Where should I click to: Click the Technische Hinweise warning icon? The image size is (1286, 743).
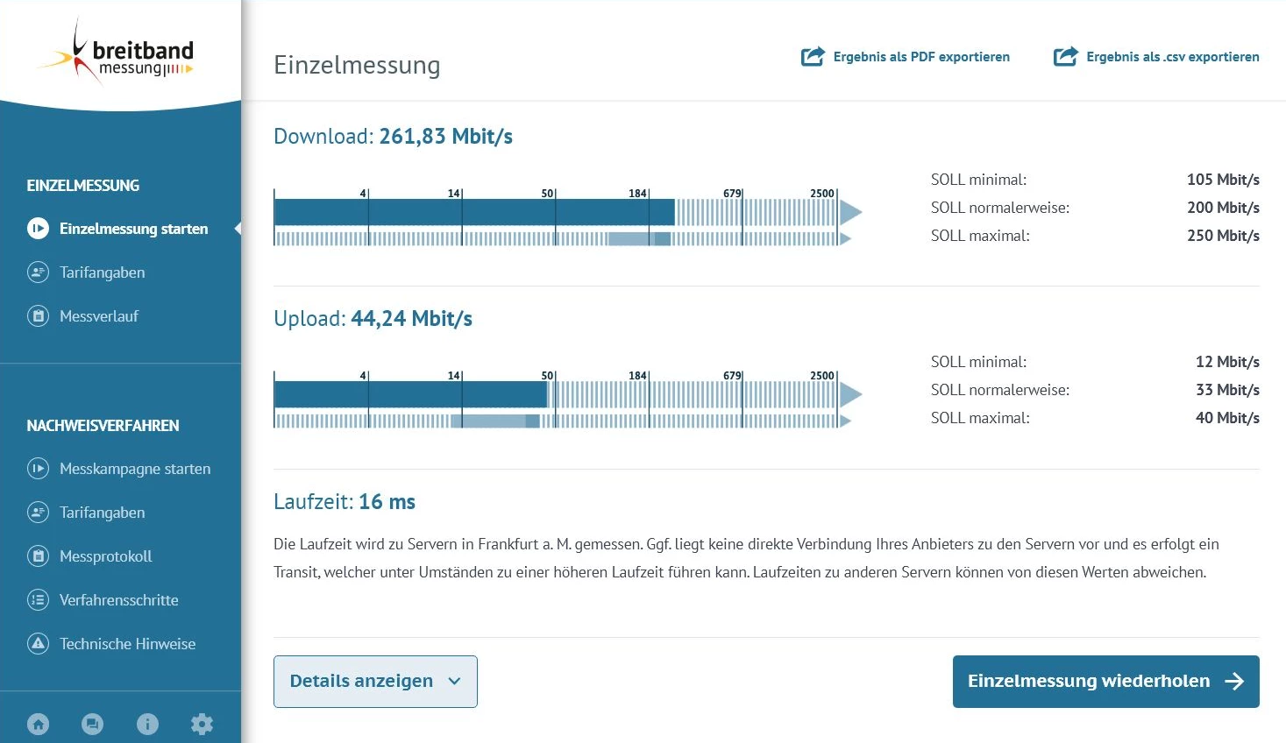[38, 644]
